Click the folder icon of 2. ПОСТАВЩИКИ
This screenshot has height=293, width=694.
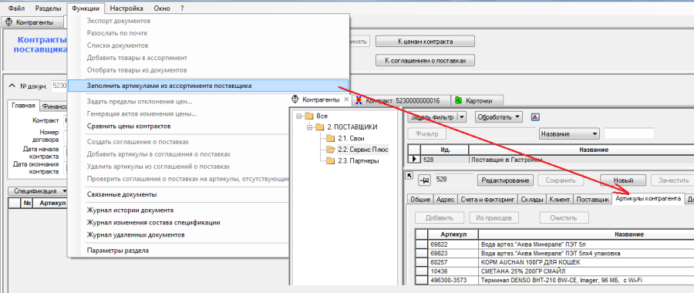[319, 127]
